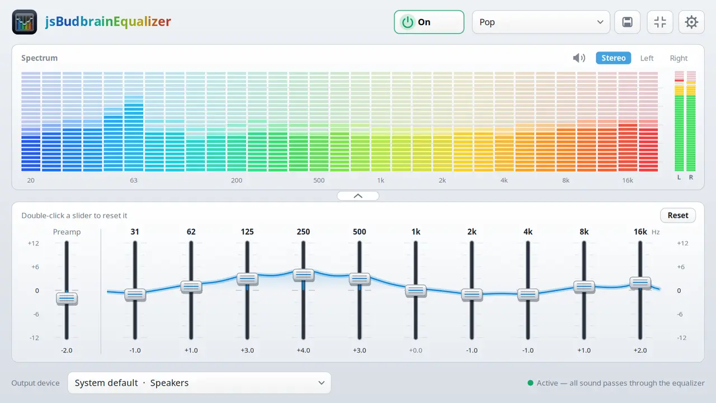Collapse the spectrum panel with the chevron
Screen dimensions: 716x403
tap(358, 196)
